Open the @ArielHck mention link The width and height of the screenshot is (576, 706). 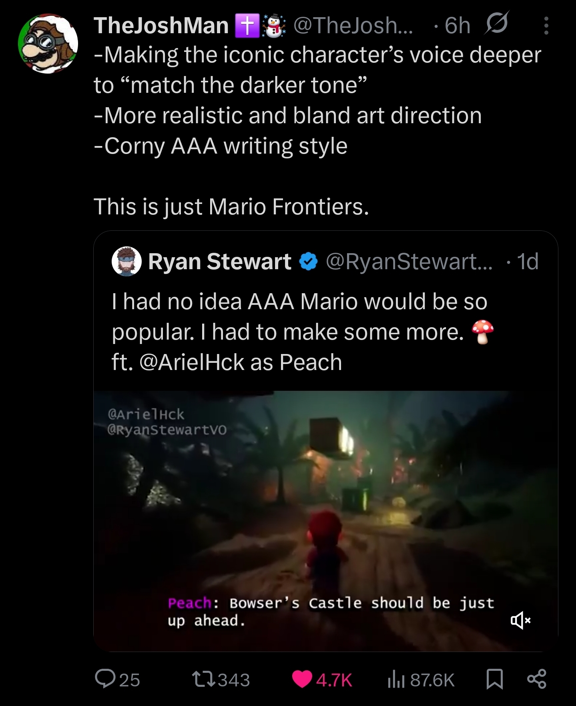tap(192, 362)
